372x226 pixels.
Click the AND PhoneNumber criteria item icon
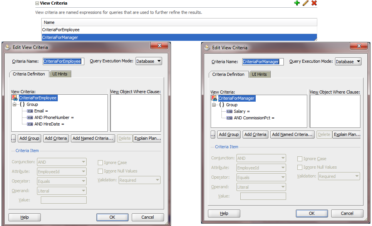[x=30, y=117]
